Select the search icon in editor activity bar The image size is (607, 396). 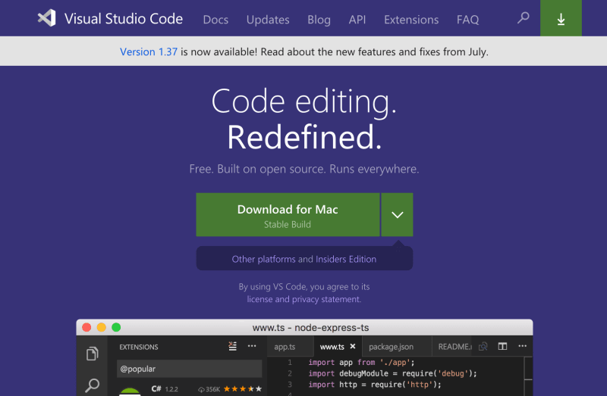[x=92, y=385]
